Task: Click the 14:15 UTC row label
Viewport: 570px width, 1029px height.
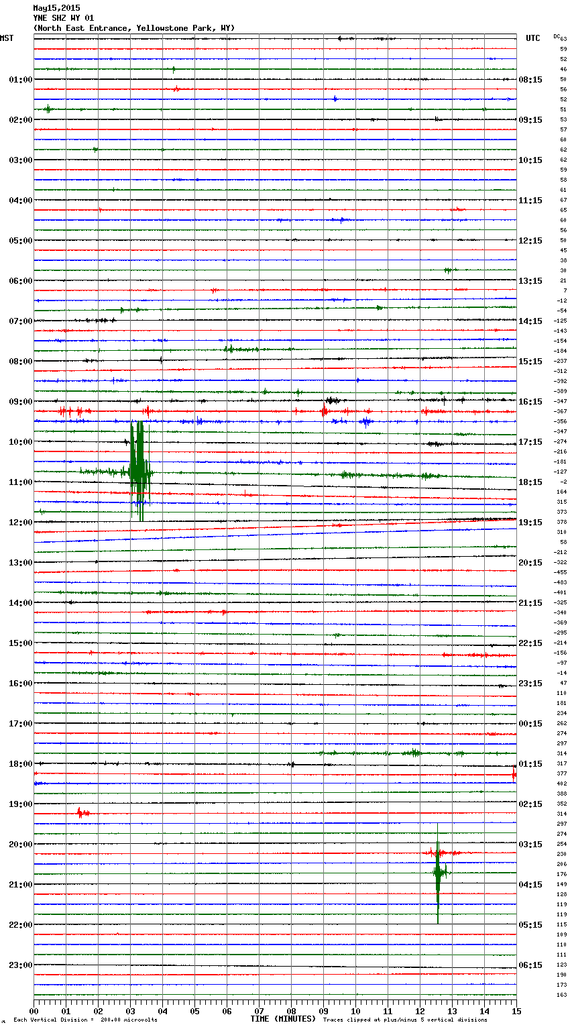Action: point(530,321)
